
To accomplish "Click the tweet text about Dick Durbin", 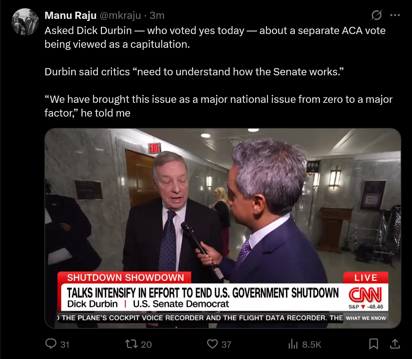I will [x=218, y=72].
